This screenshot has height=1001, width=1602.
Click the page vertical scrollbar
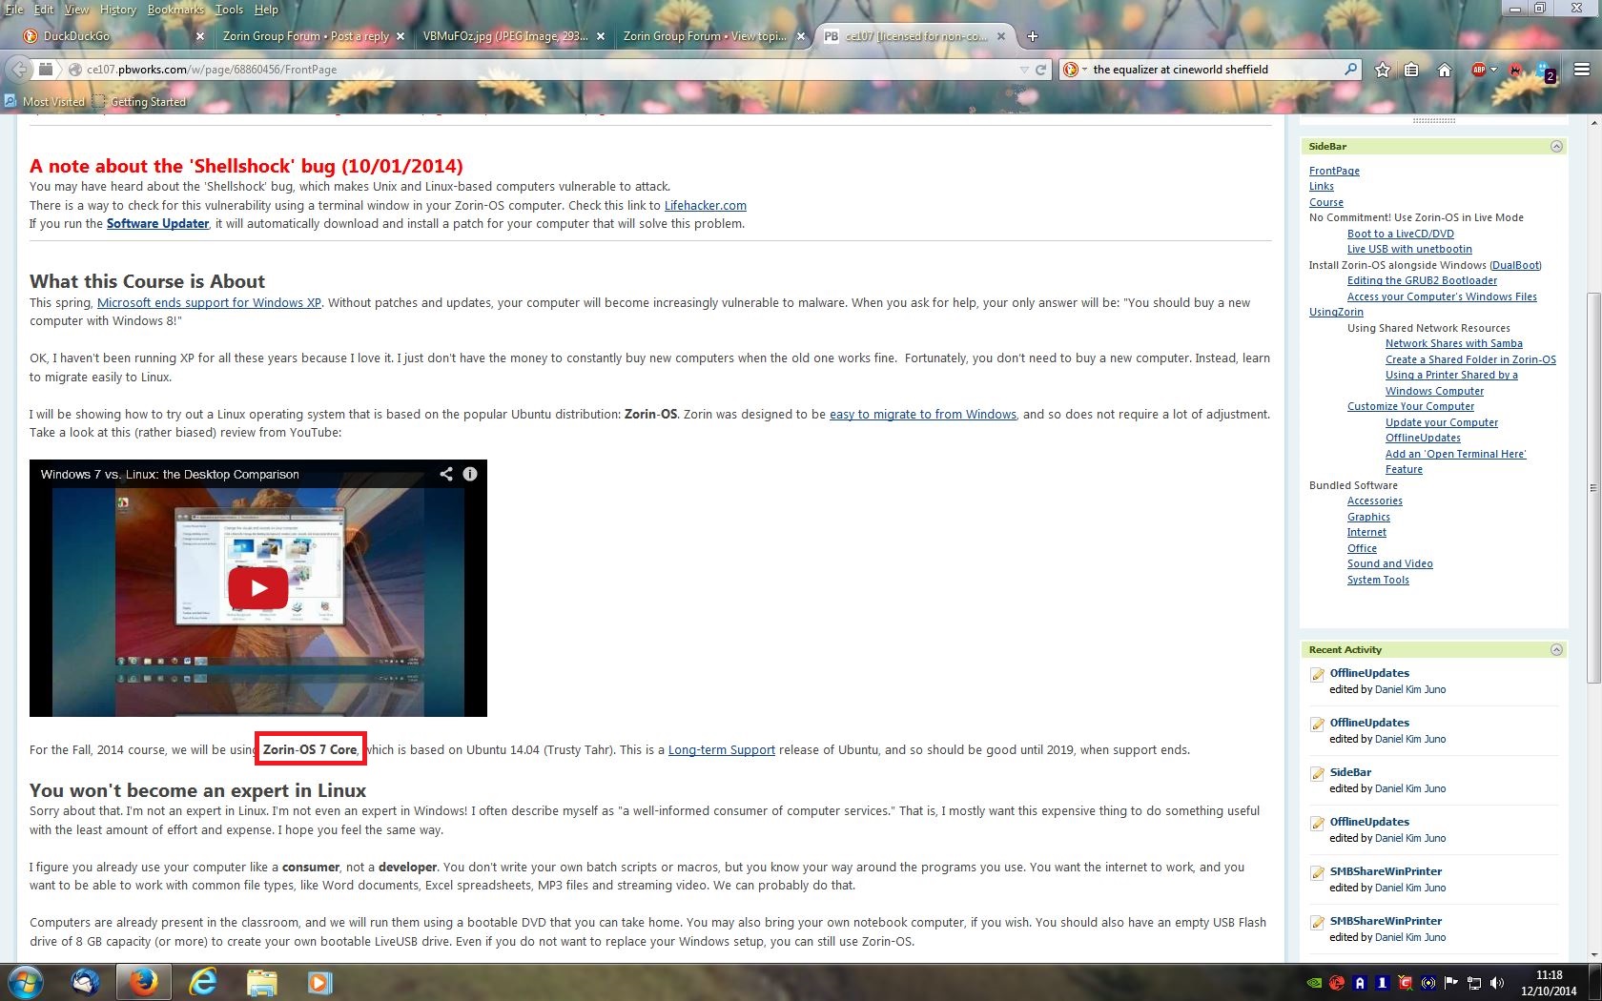(x=1594, y=486)
